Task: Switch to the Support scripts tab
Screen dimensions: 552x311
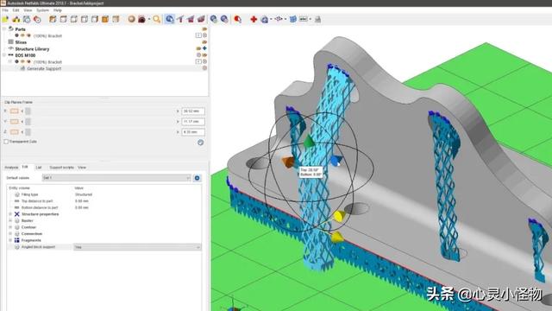Action: click(x=61, y=167)
